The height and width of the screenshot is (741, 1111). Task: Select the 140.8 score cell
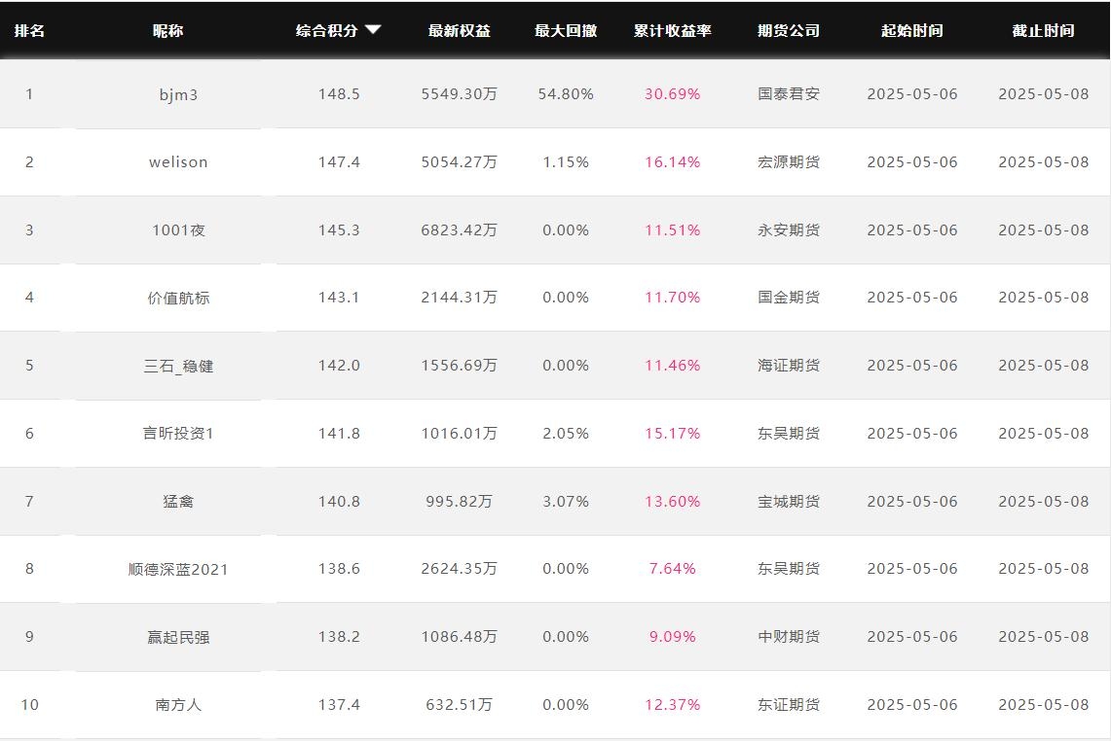coord(339,501)
